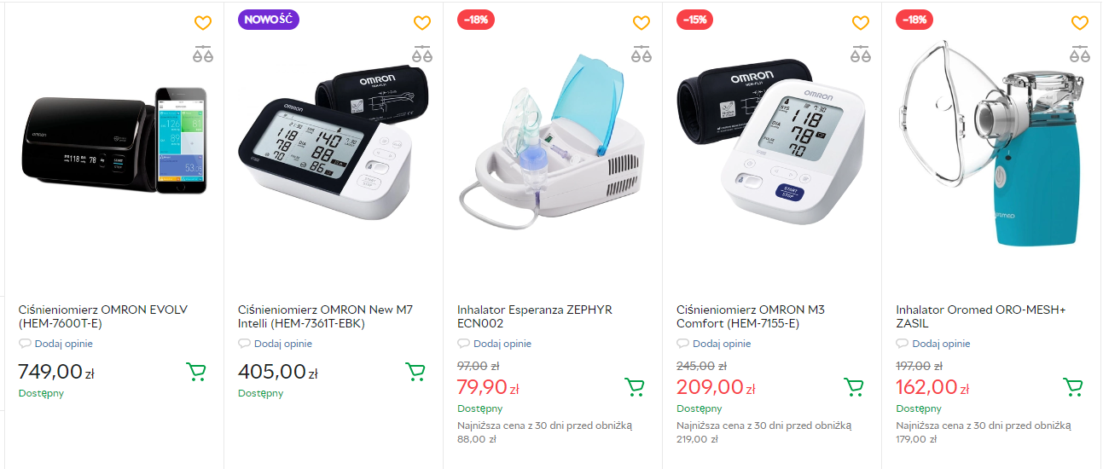This screenshot has height=469, width=1103.
Task: Toggle wishlist heart for OMRON M3 Comfort
Action: tap(860, 23)
